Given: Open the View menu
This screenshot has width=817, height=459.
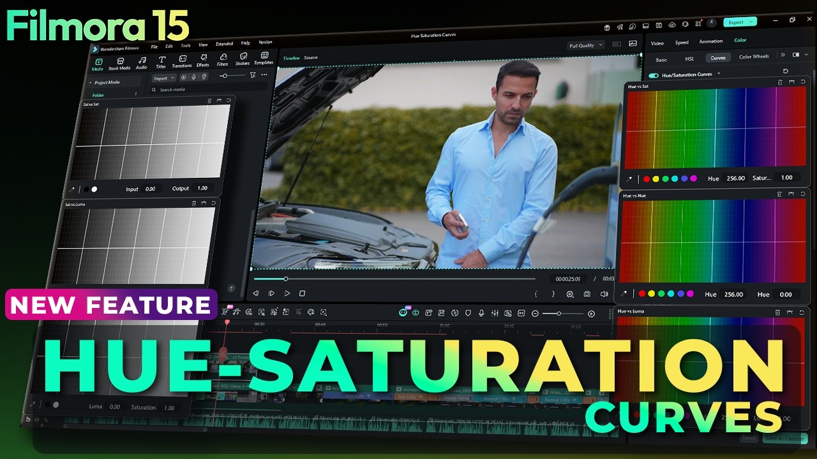Looking at the screenshot, I should [203, 45].
